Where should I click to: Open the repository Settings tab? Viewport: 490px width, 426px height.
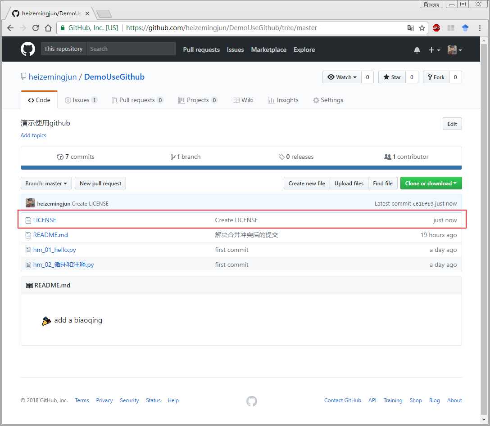click(x=328, y=100)
